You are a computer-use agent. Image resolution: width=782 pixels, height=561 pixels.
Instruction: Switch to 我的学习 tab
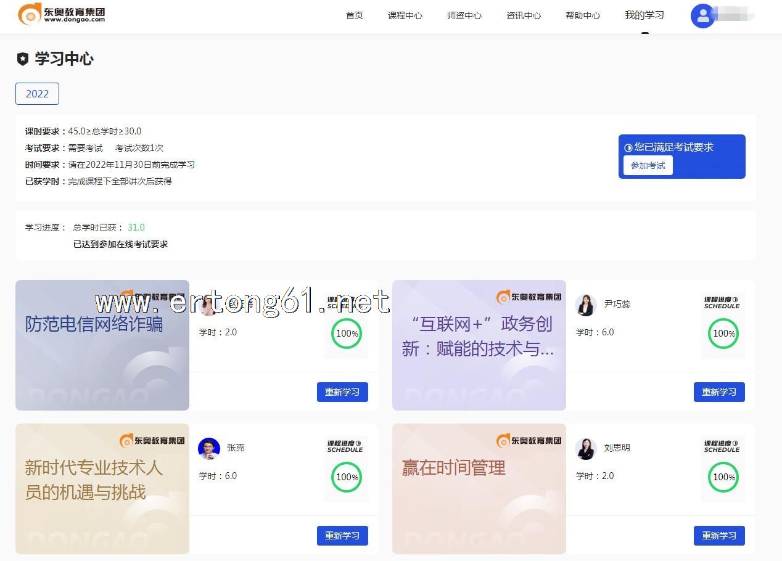click(x=644, y=15)
